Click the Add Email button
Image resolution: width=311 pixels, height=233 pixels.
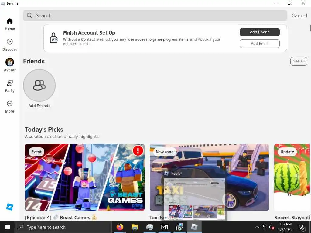click(259, 44)
